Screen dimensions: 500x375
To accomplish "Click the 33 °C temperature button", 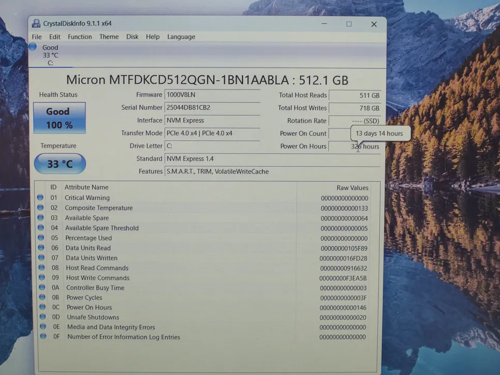I will tap(60, 164).
